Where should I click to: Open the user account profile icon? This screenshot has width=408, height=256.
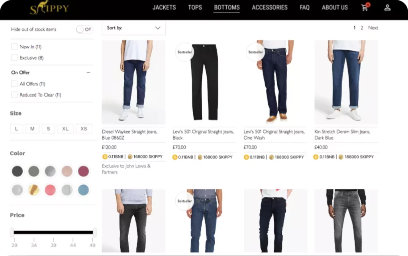[387, 8]
